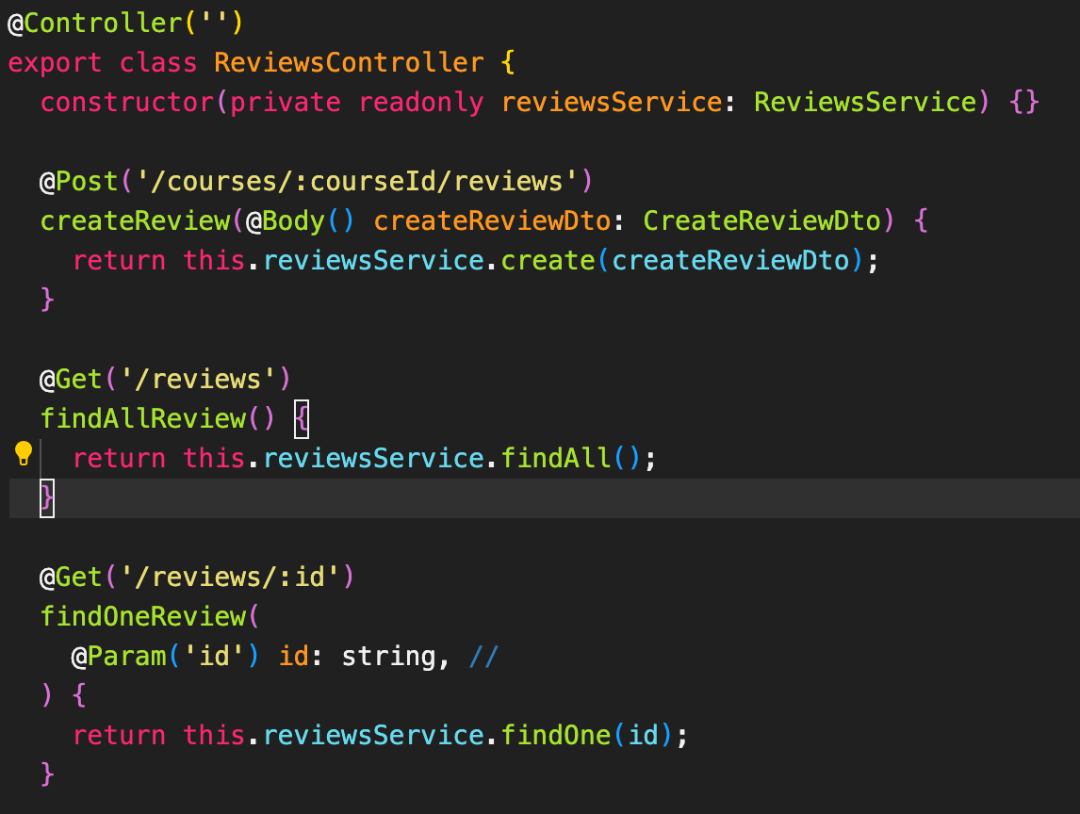Click the CreateReviewDto type annotation
This screenshot has width=1080, height=814.
[762, 221]
